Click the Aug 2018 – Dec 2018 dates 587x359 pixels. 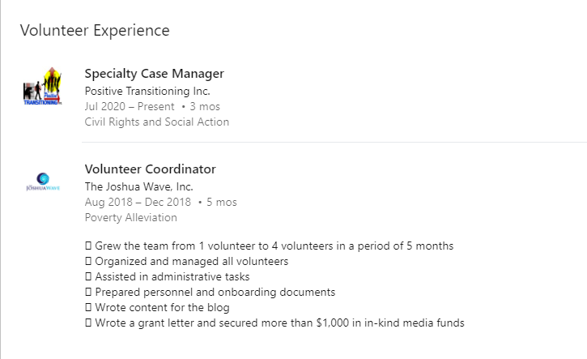coord(138,202)
